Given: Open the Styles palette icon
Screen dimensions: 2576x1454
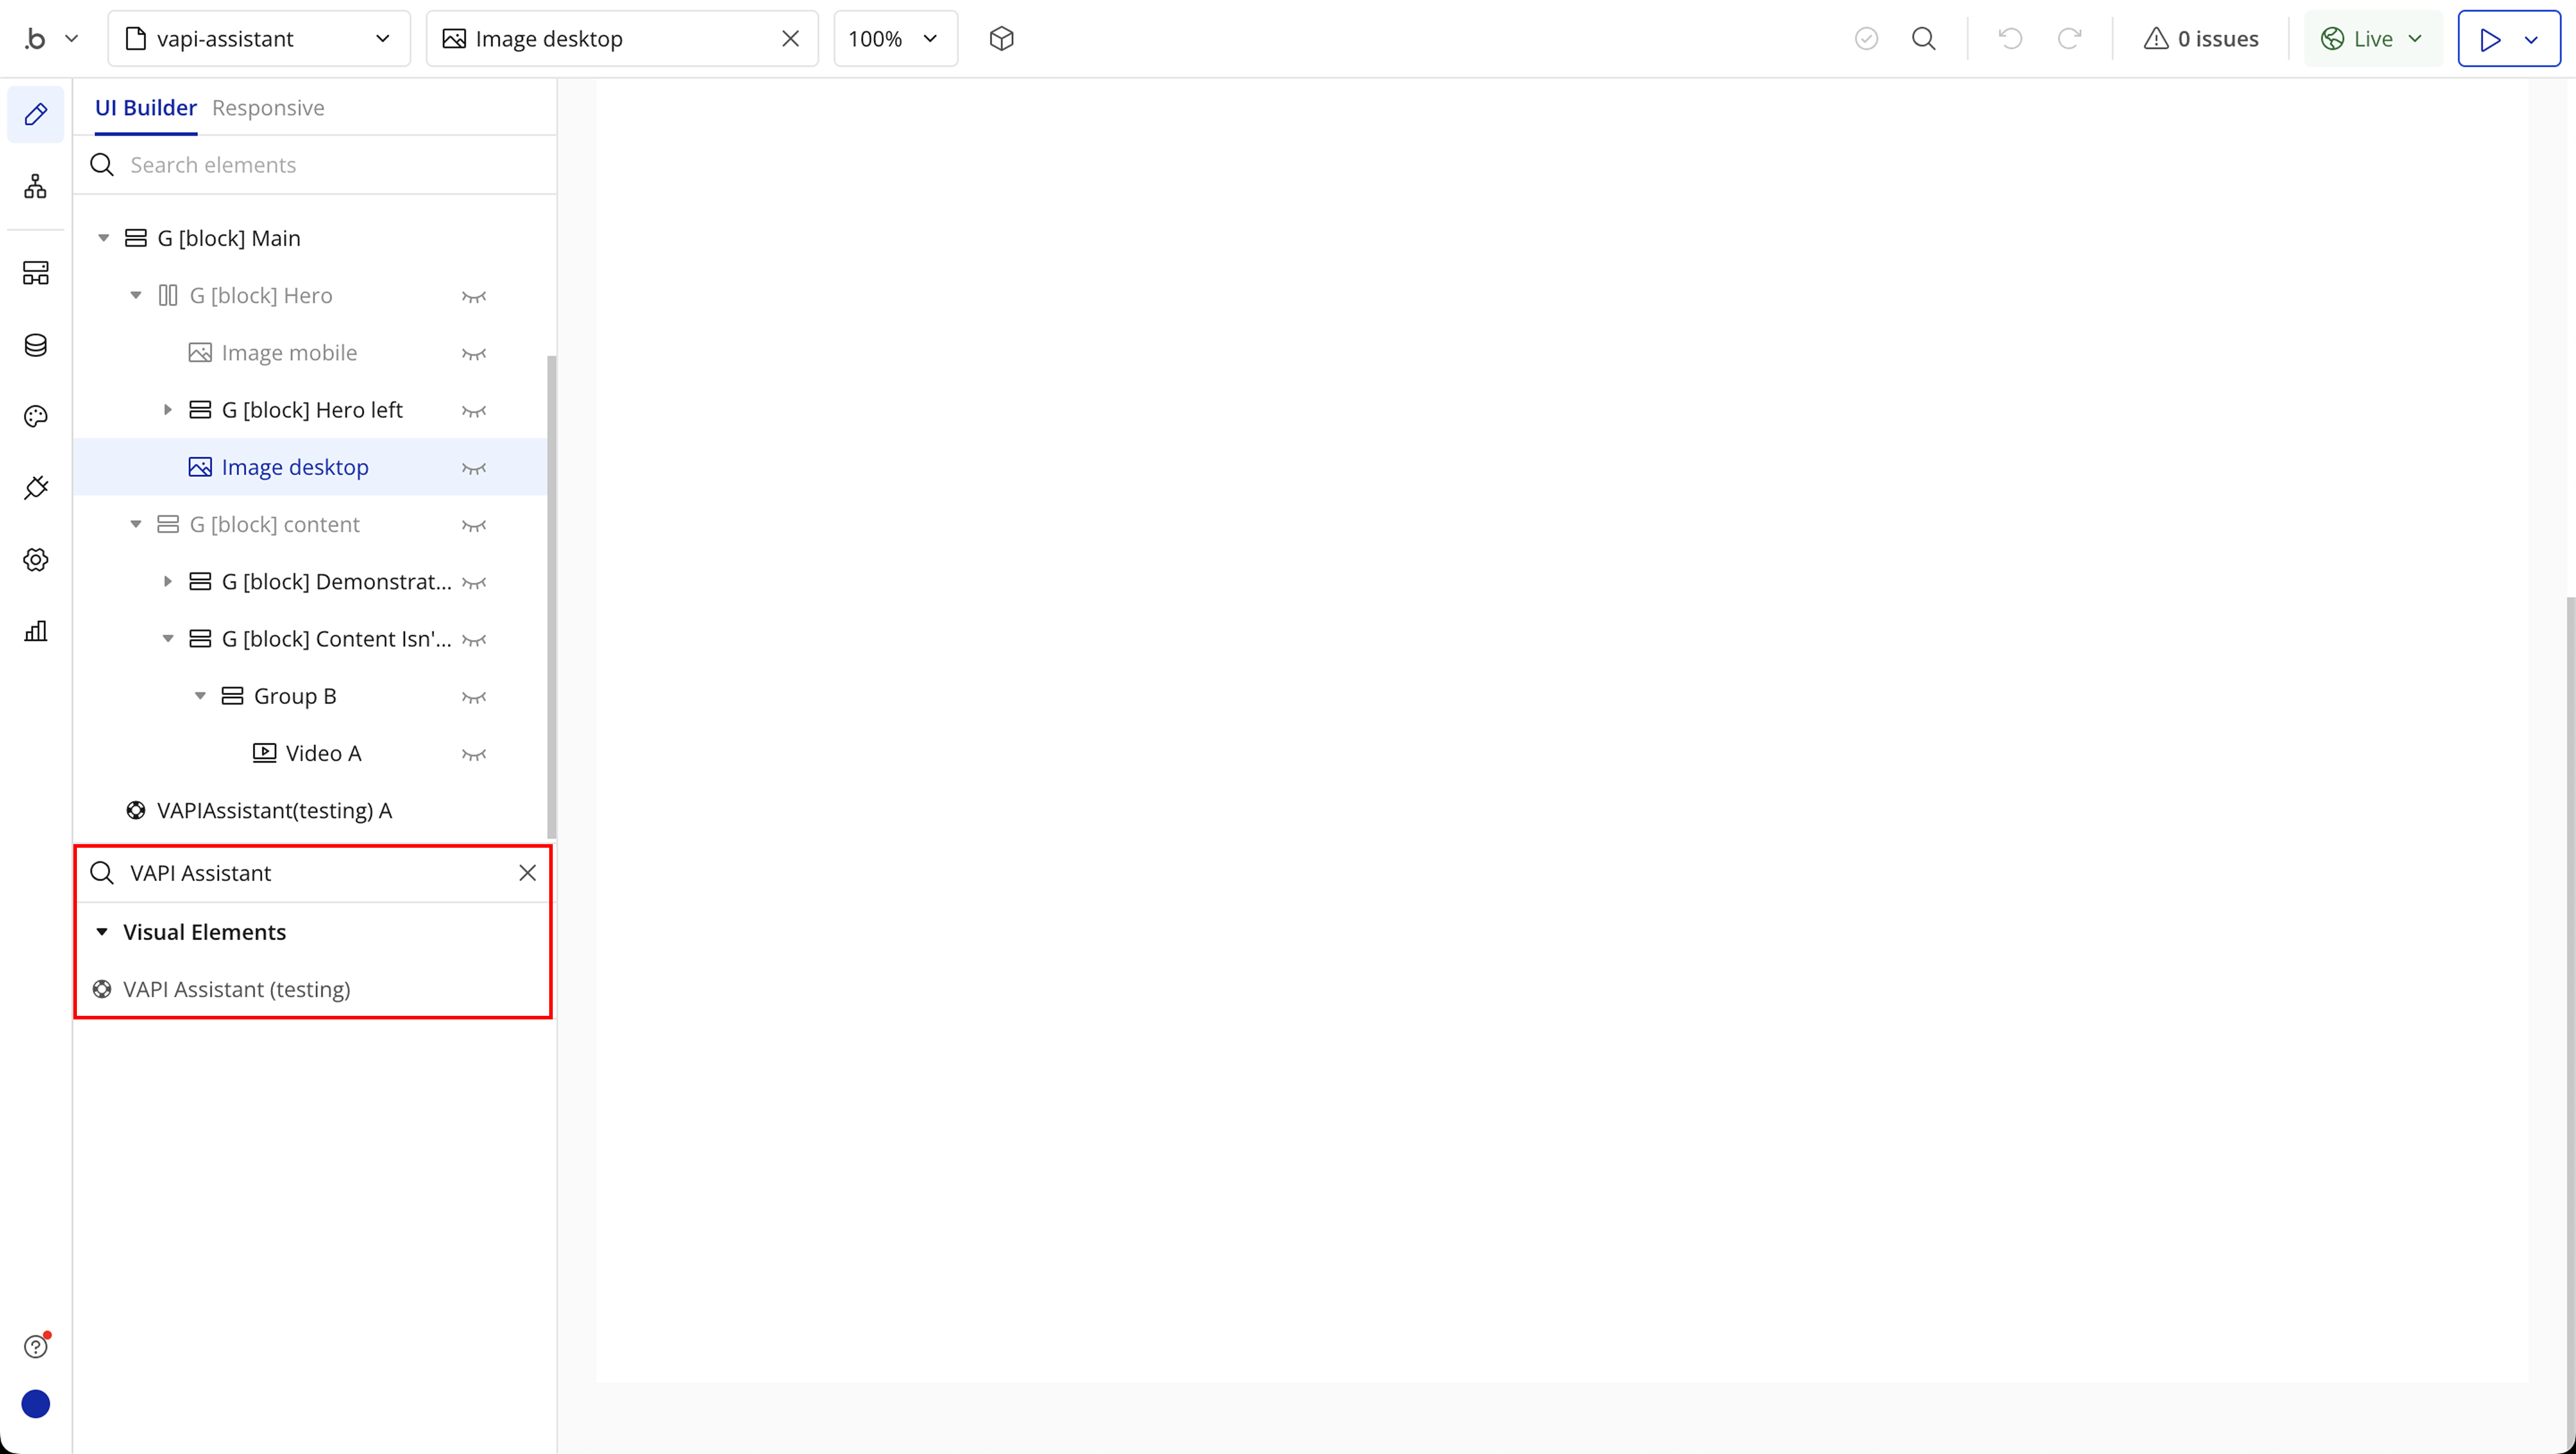Looking at the screenshot, I should [36, 416].
